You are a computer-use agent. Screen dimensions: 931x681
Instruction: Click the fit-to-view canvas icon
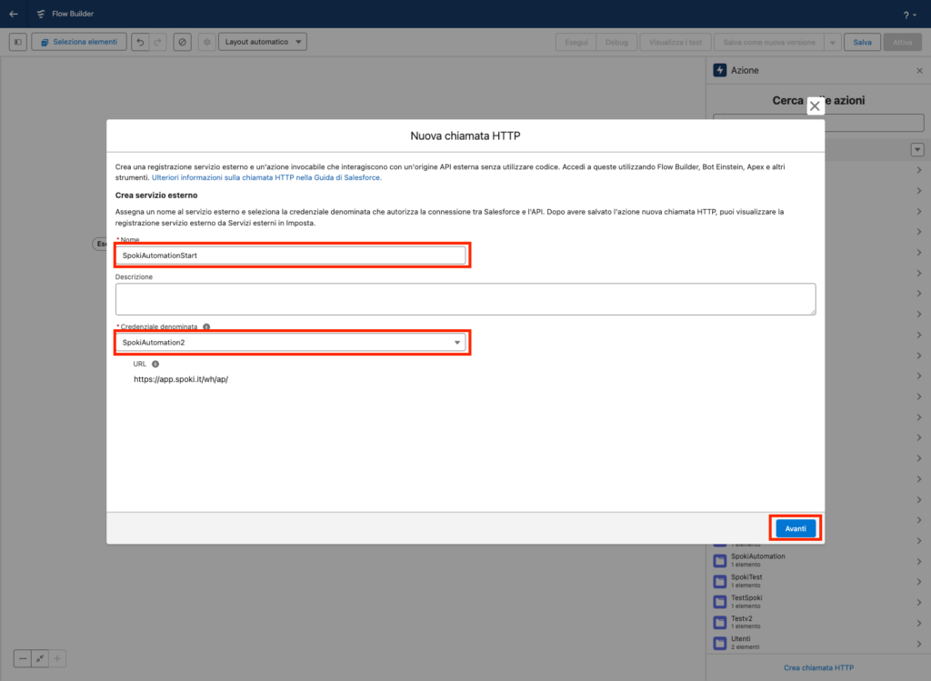coord(40,658)
